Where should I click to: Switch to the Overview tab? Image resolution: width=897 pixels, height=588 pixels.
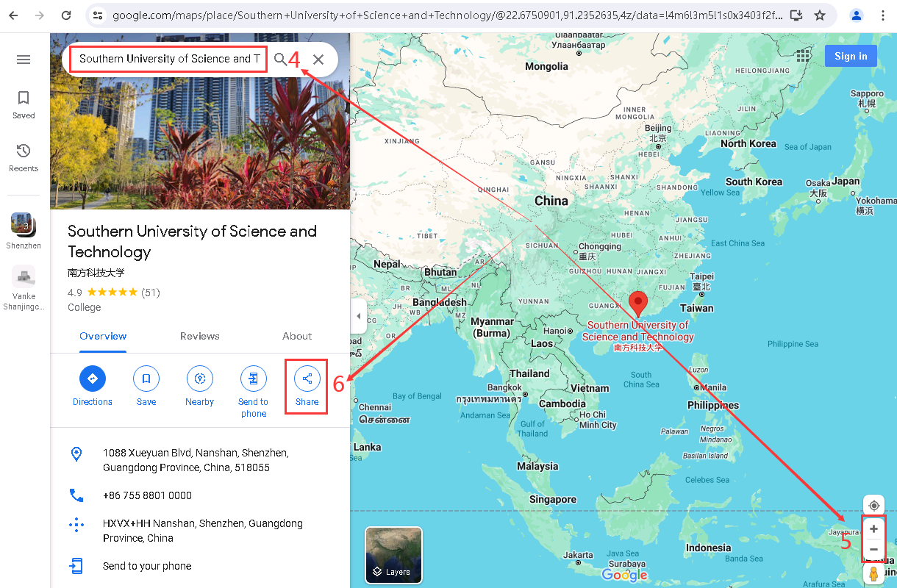(x=103, y=337)
